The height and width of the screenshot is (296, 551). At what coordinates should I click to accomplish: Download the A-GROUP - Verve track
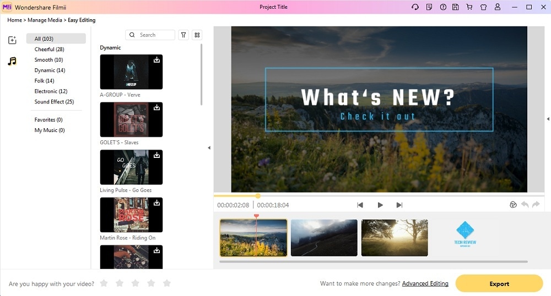[156, 59]
